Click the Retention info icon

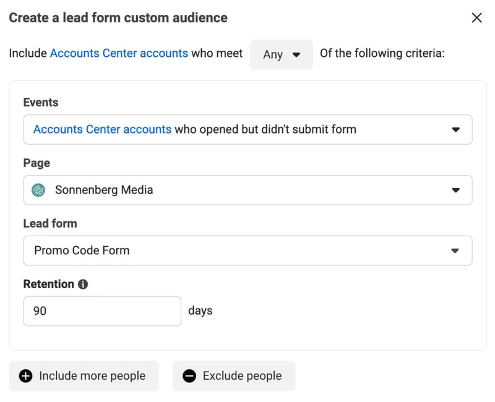point(83,284)
